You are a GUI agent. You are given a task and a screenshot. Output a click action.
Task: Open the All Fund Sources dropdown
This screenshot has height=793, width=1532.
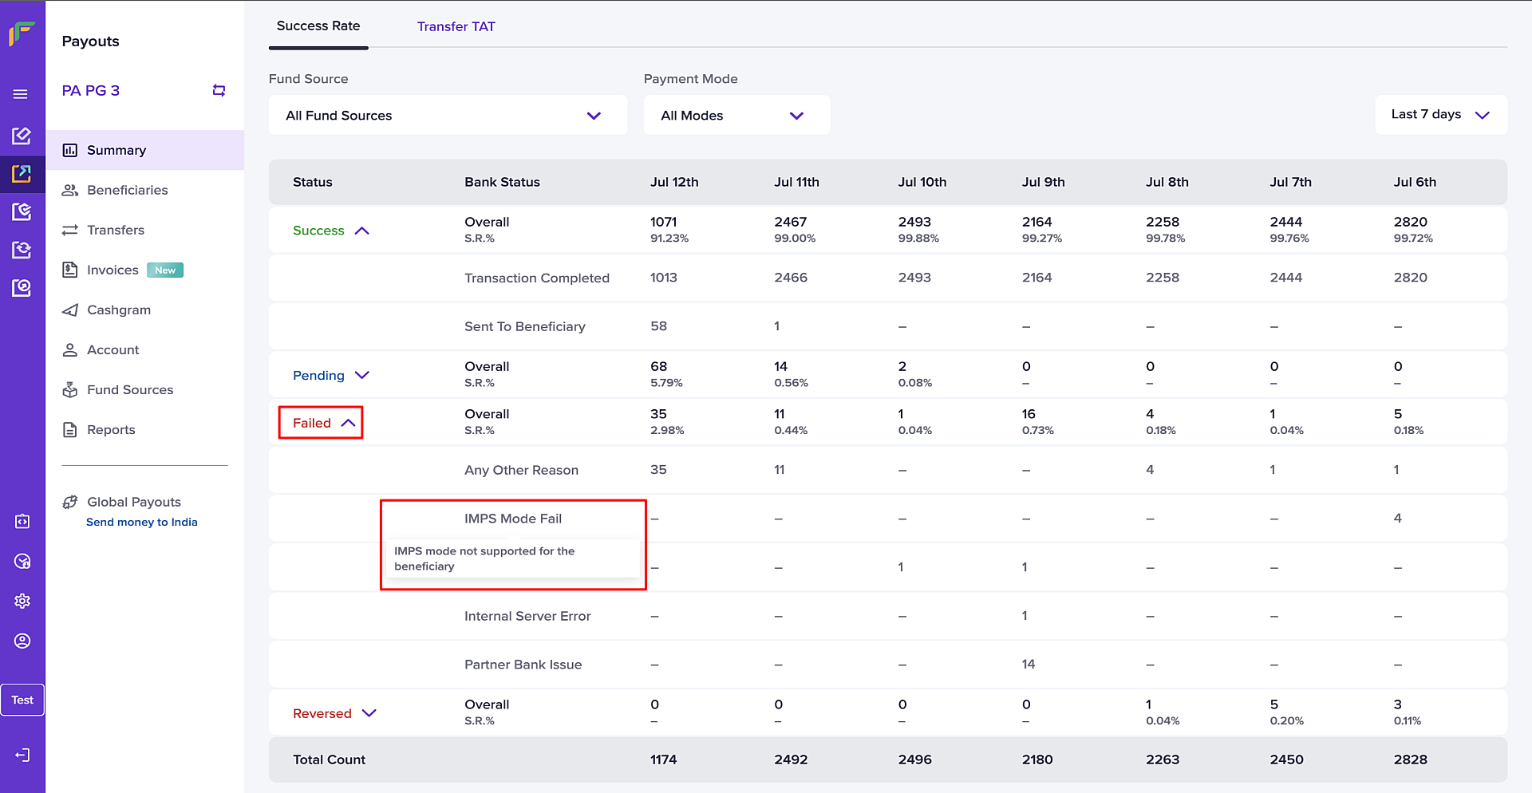(448, 116)
